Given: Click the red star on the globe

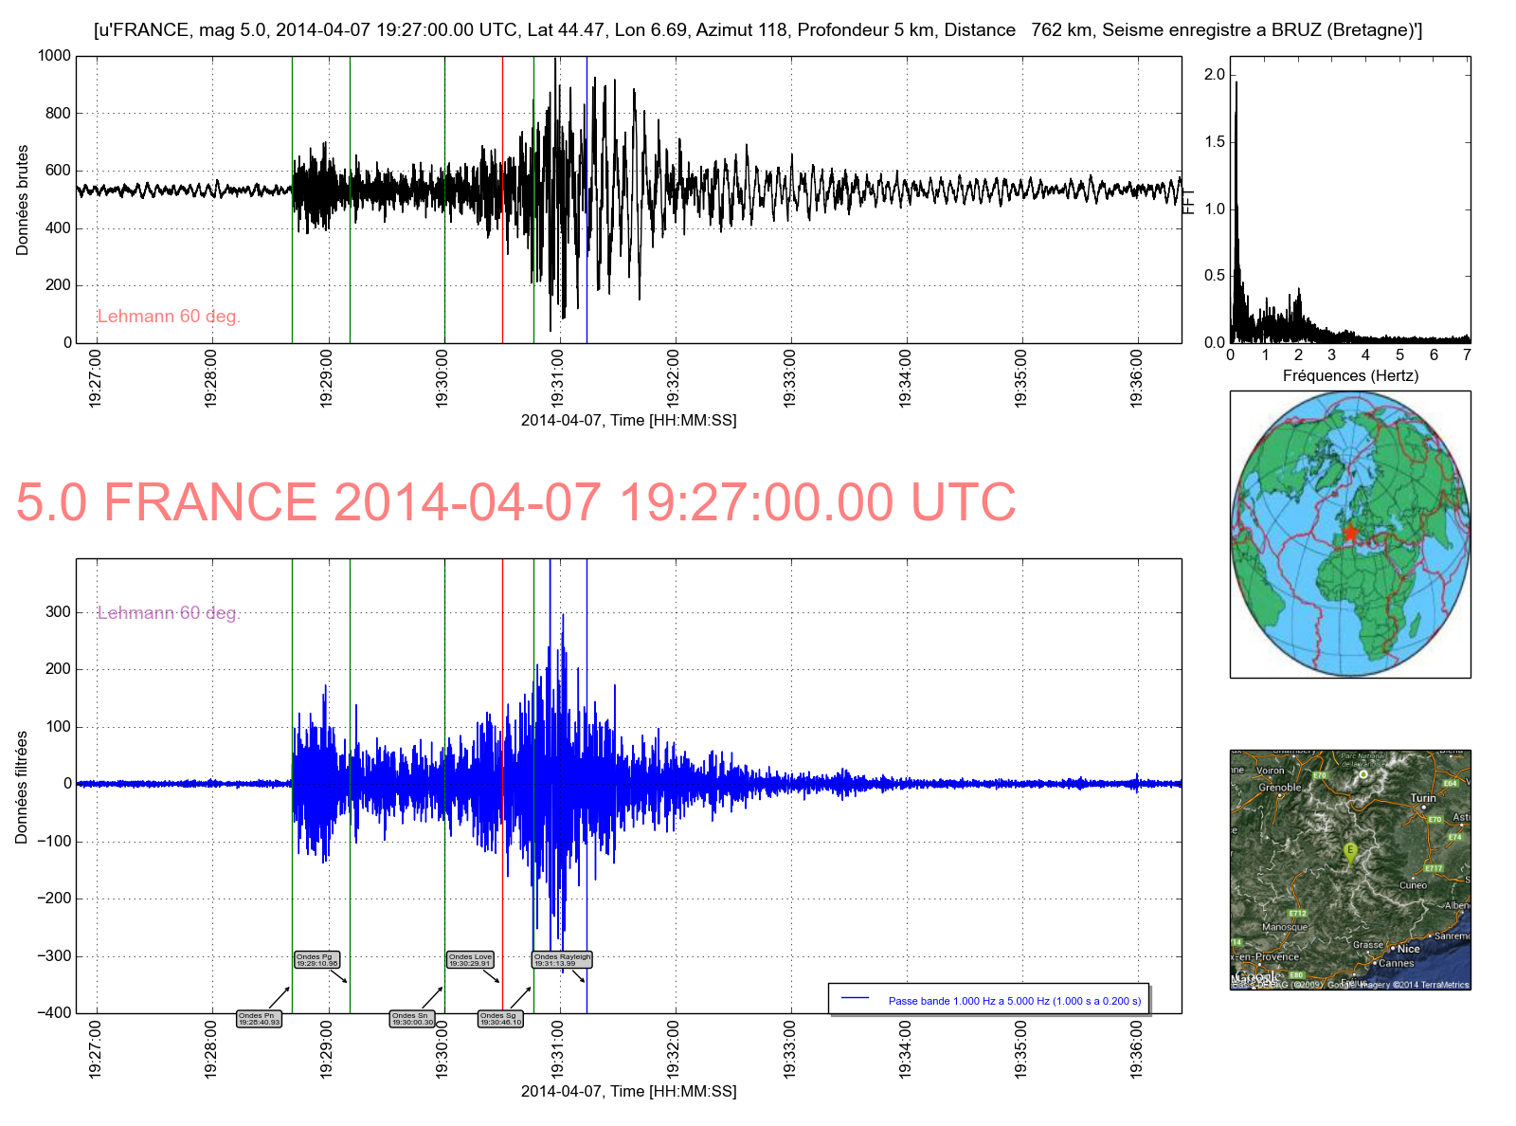Looking at the screenshot, I should (x=1350, y=533).
